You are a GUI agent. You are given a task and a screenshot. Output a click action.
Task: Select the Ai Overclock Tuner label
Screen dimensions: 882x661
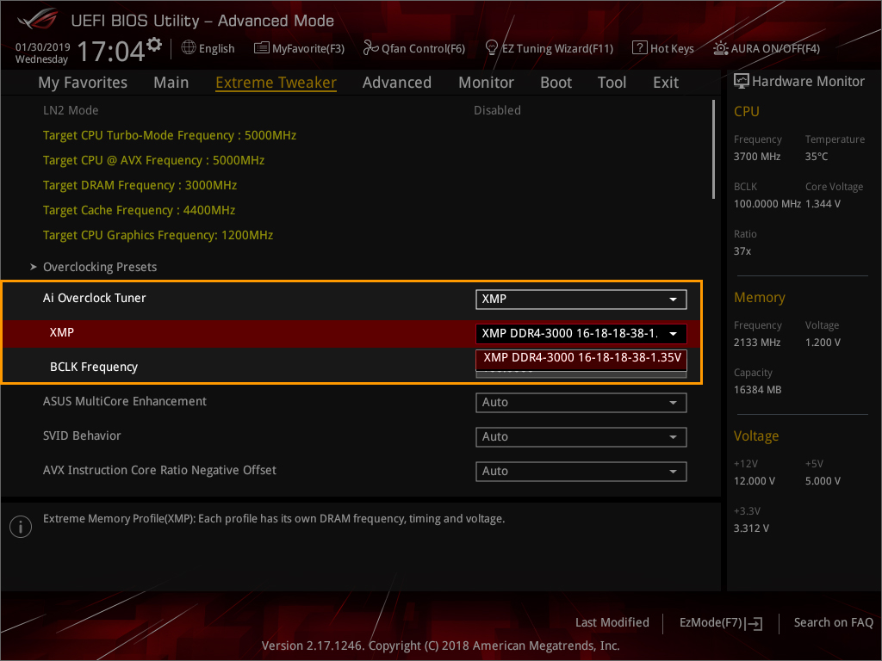(x=95, y=298)
